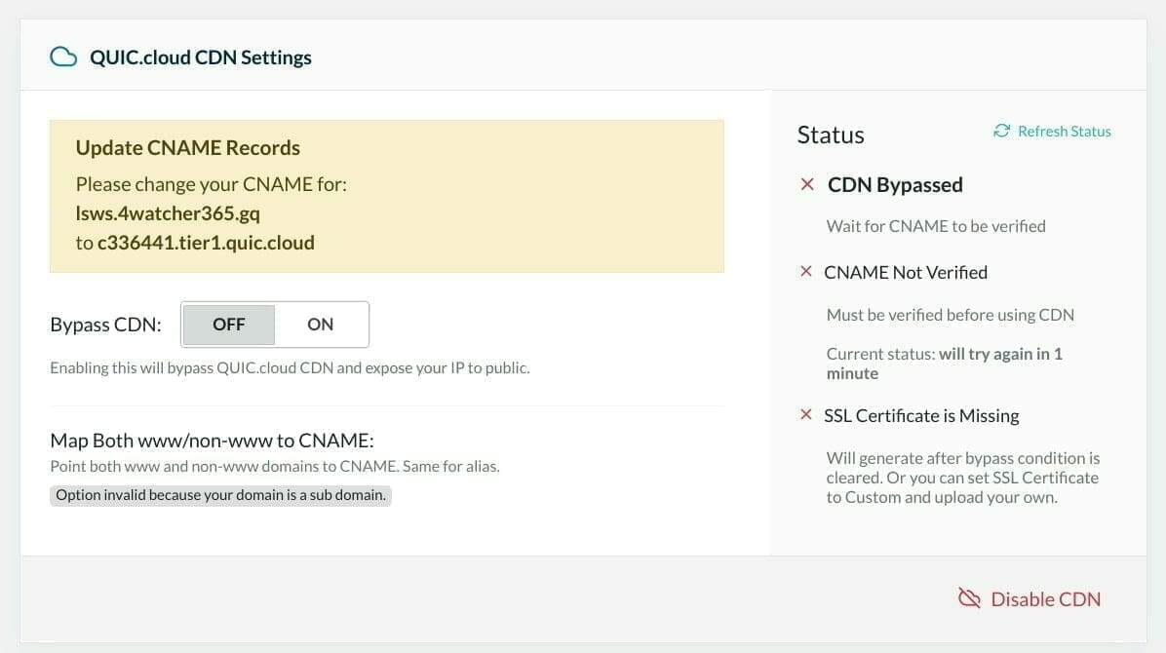Click the red X beside SSL Certificate is Missing
The width and height of the screenshot is (1166, 653).
(805, 414)
